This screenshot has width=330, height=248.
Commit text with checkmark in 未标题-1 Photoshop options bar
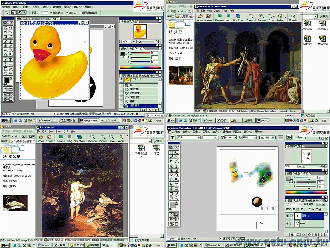tap(322, 137)
